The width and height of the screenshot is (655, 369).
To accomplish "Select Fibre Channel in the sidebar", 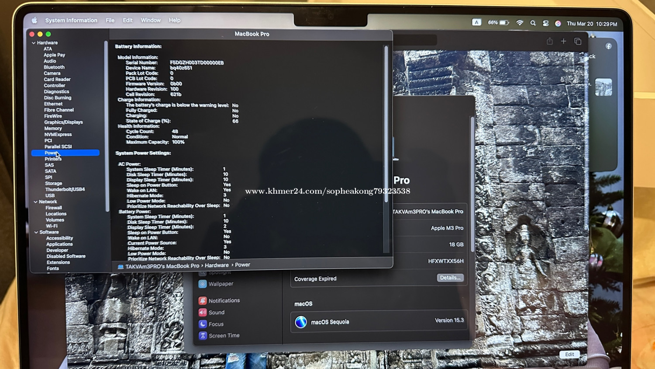I will click(59, 110).
